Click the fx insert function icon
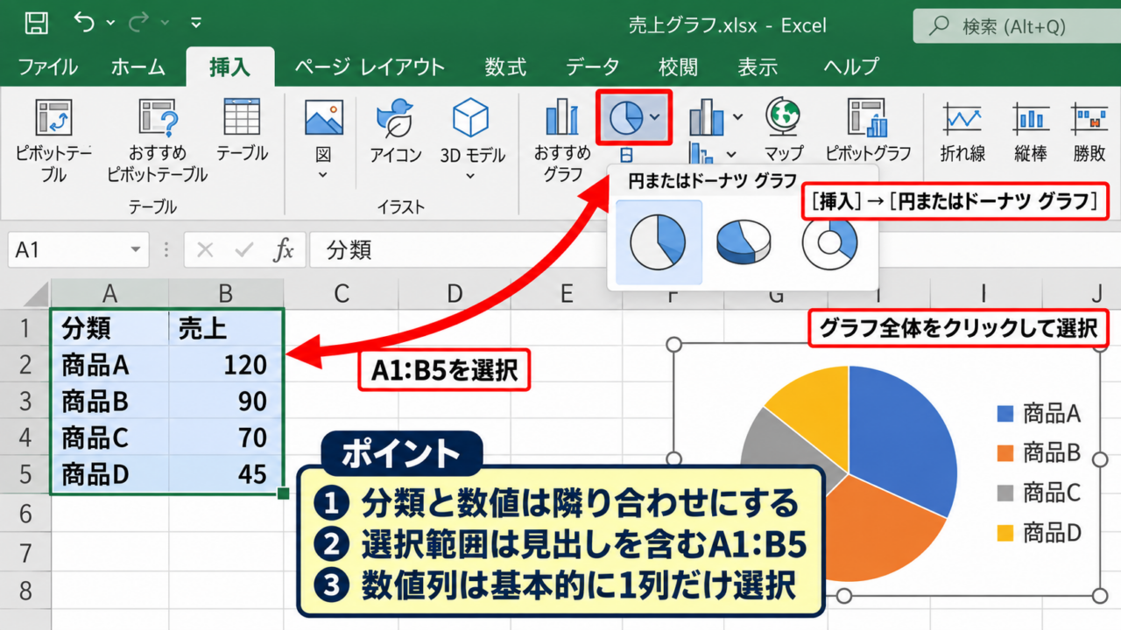1121x630 pixels. [x=284, y=250]
